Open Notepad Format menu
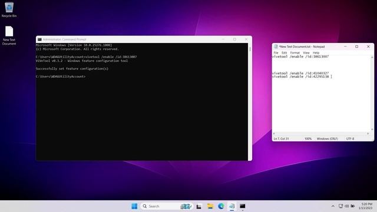Screen dimensions: 377x212 295,52
